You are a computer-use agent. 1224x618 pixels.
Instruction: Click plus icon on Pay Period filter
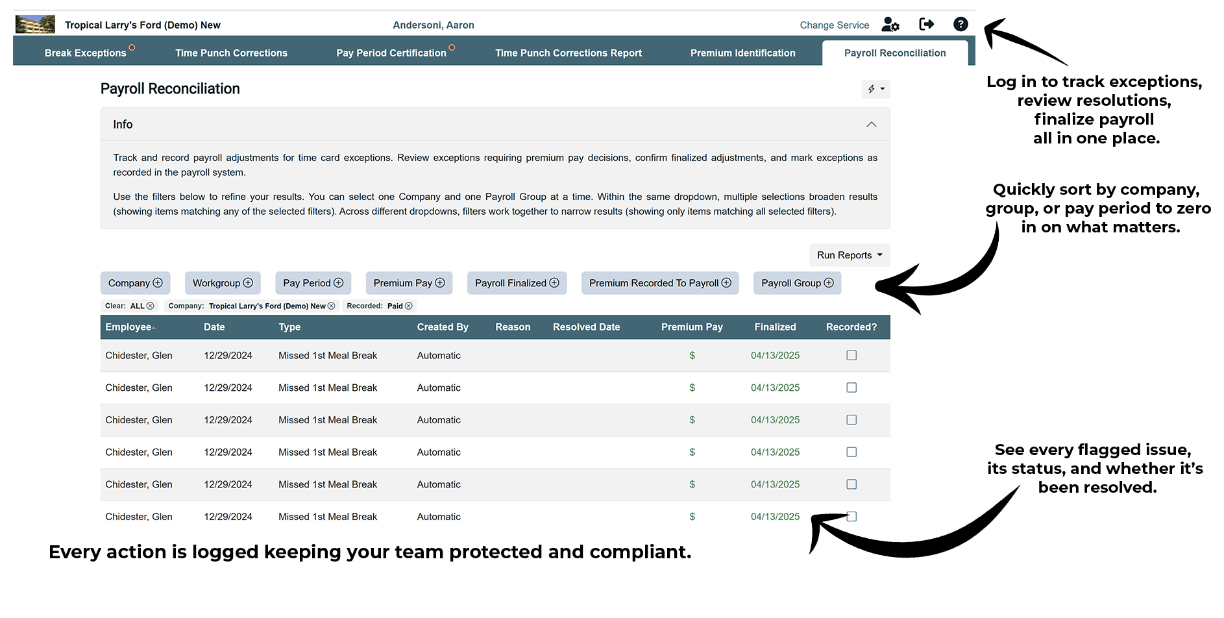pos(338,283)
